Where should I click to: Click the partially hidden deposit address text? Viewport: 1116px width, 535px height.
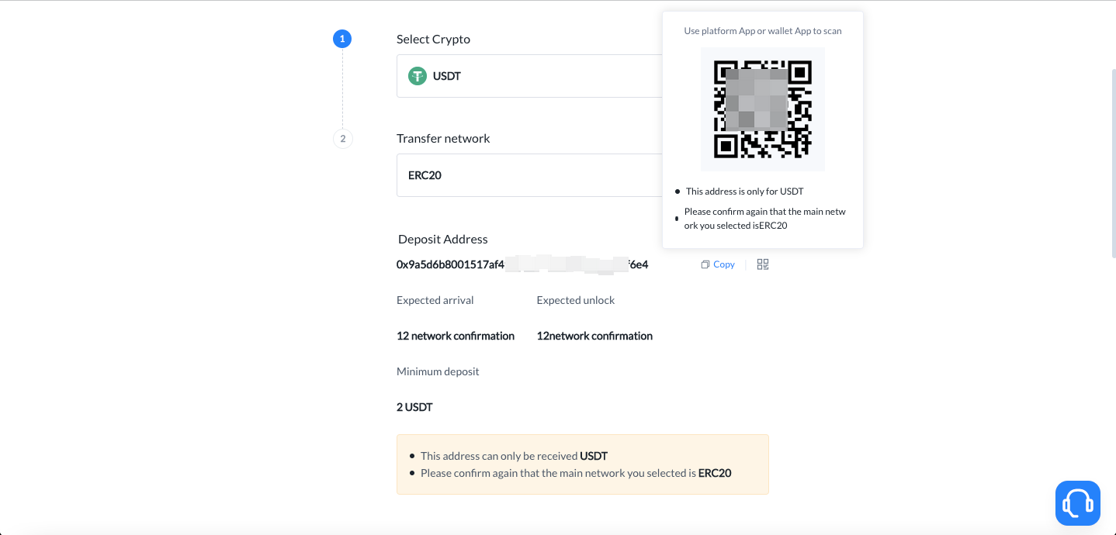pos(522,264)
